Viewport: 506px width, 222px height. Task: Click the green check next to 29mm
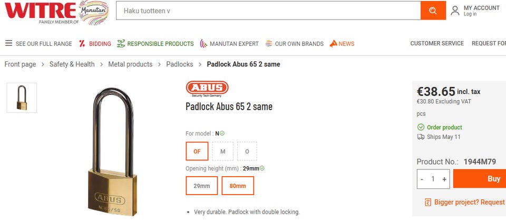coord(262,168)
